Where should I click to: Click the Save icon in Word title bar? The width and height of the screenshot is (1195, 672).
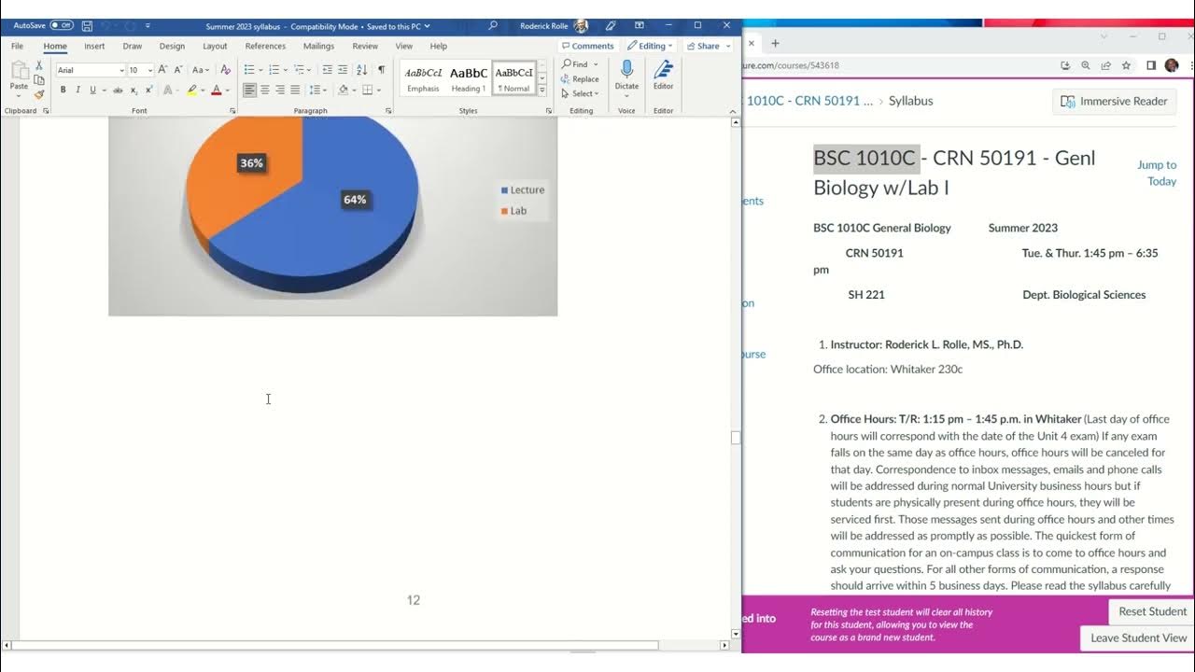click(87, 26)
